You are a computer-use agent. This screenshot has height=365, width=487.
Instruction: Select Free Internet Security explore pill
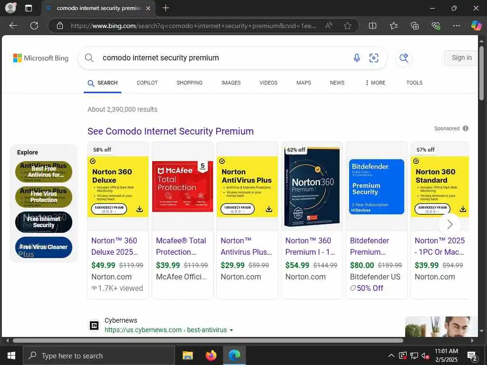[x=44, y=222]
